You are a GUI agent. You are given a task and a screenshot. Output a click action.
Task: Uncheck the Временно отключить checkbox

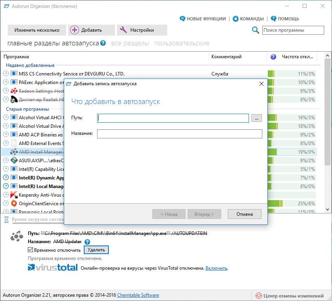point(30,250)
